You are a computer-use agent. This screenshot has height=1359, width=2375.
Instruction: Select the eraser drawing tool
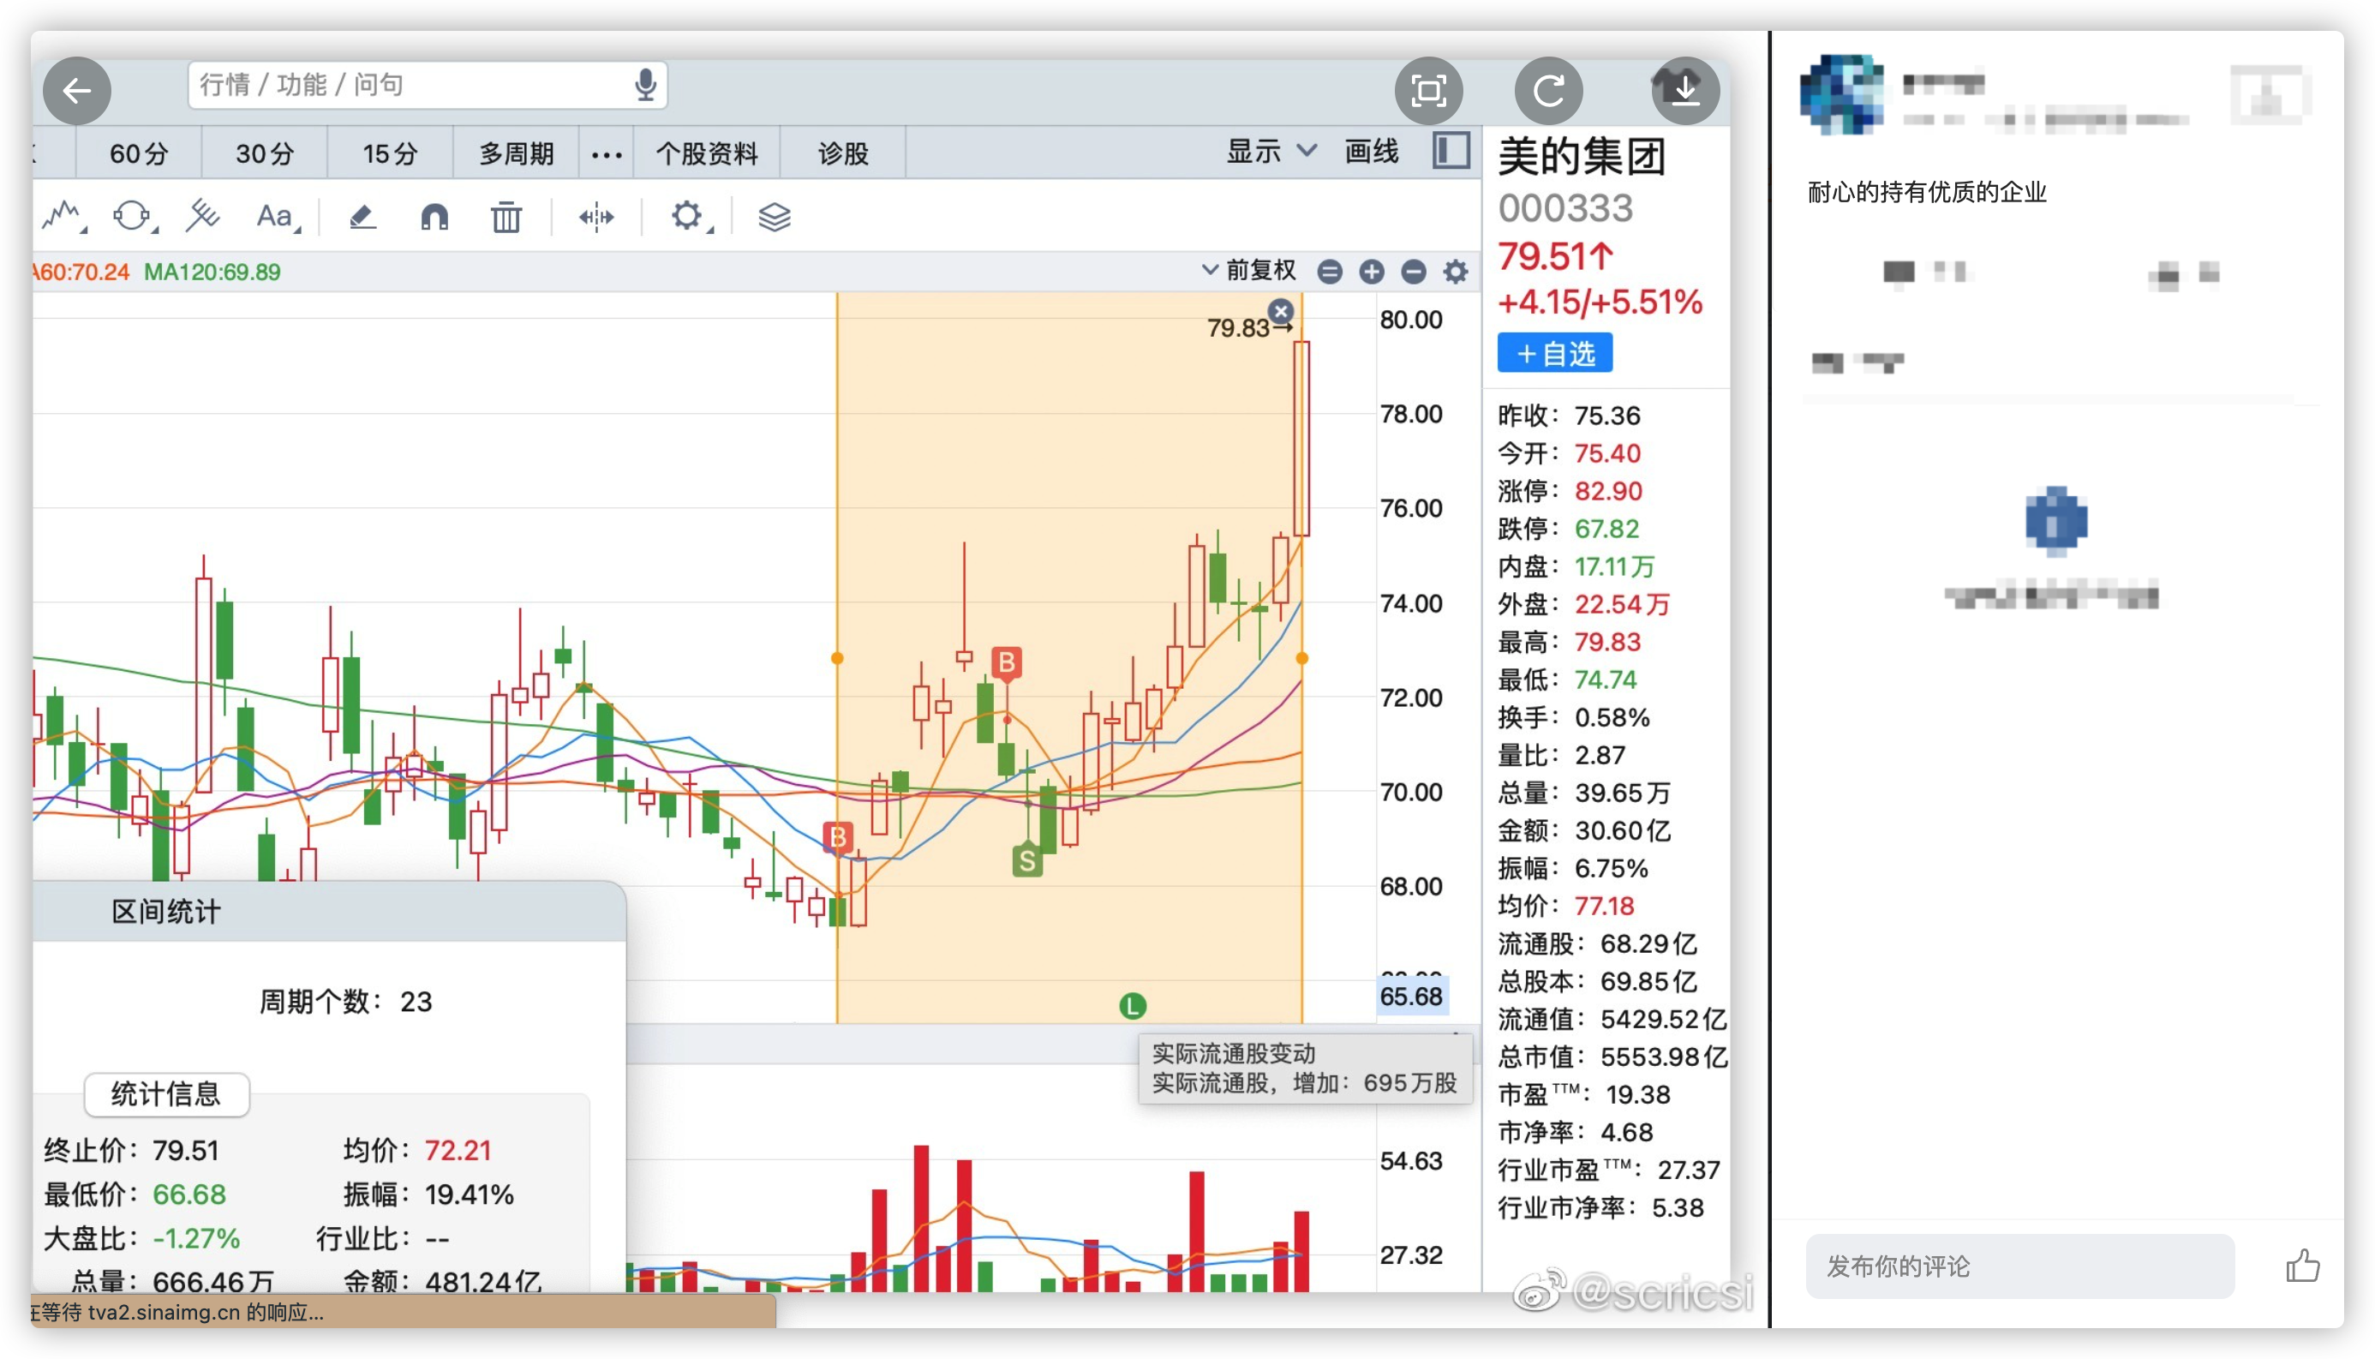click(x=362, y=218)
